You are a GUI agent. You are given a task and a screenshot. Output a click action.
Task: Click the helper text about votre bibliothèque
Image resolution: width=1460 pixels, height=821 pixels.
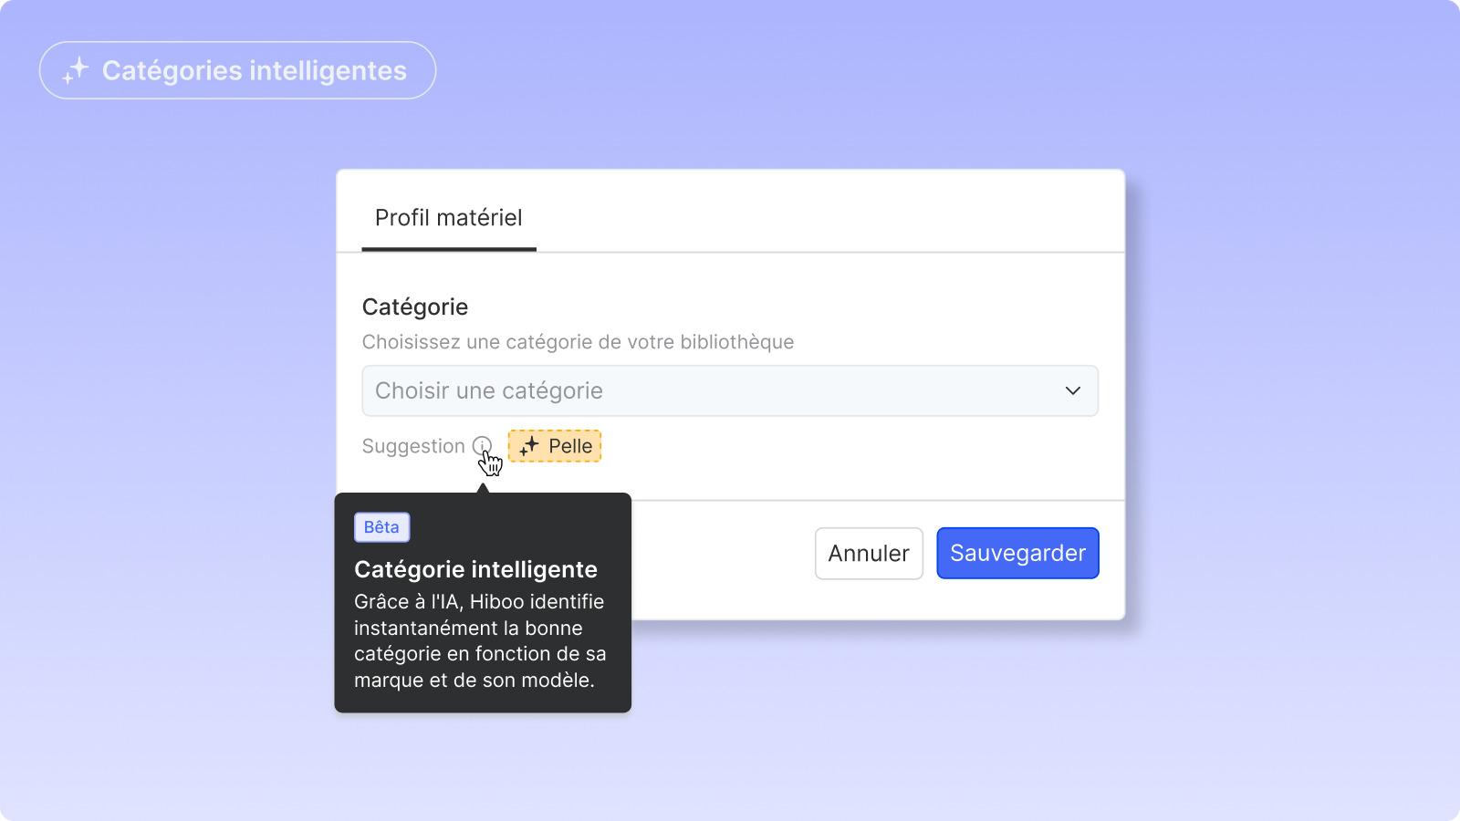(x=578, y=342)
